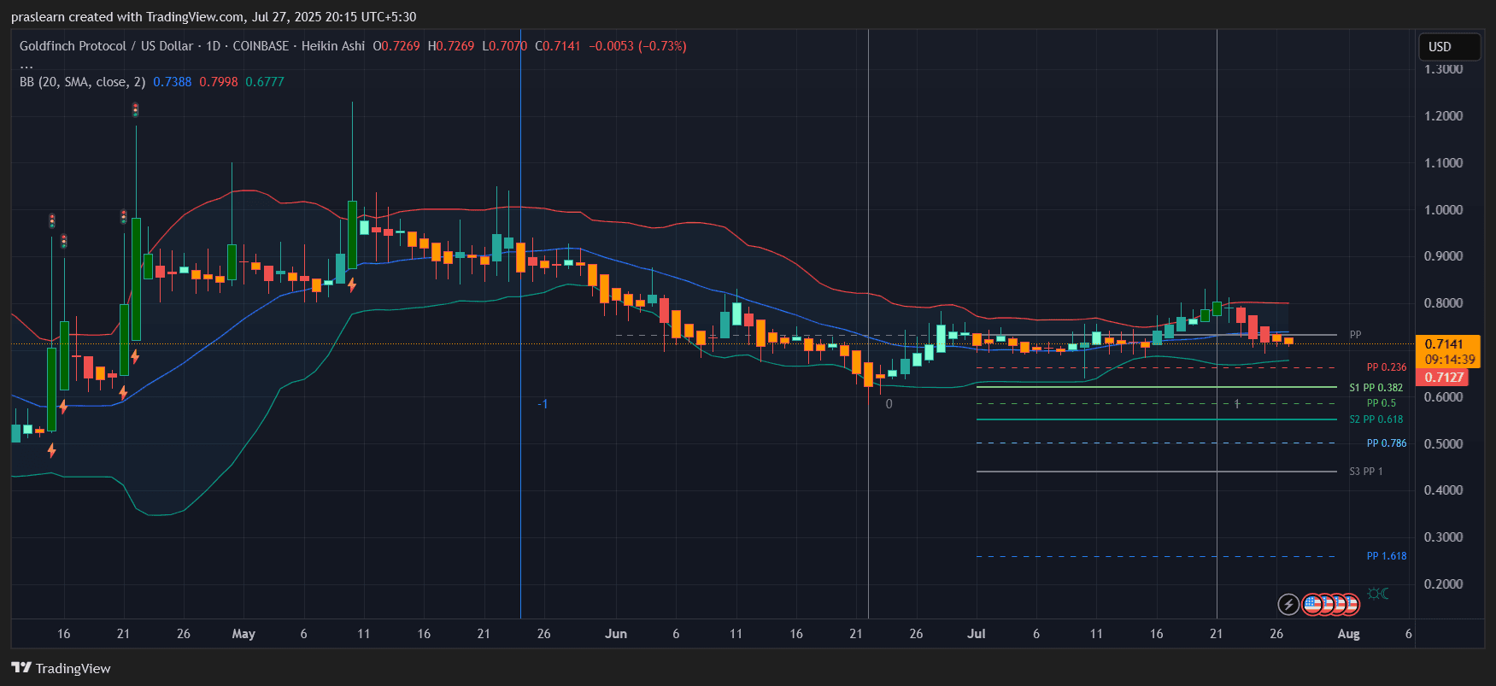Click the orange lightning marker at the lowest April candle

[52, 450]
